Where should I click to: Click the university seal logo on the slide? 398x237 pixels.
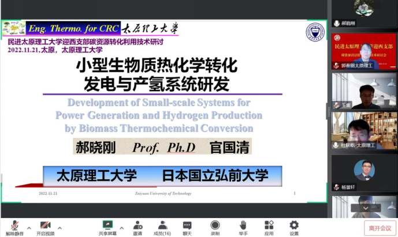pyautogui.click(x=315, y=32)
